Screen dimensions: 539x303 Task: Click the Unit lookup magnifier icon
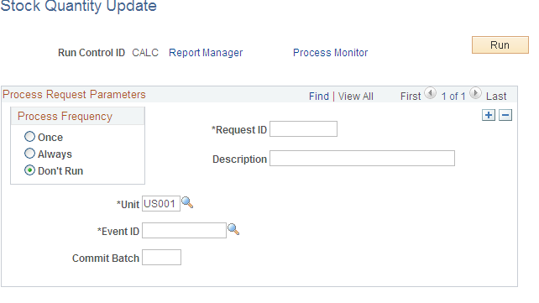click(x=187, y=202)
